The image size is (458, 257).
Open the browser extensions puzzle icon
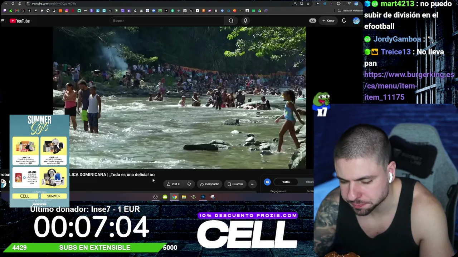click(x=338, y=4)
